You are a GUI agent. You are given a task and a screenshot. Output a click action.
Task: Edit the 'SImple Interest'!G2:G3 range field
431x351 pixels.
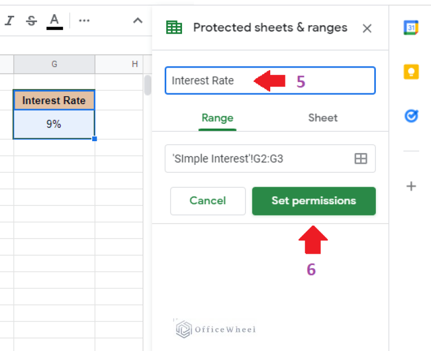point(270,159)
